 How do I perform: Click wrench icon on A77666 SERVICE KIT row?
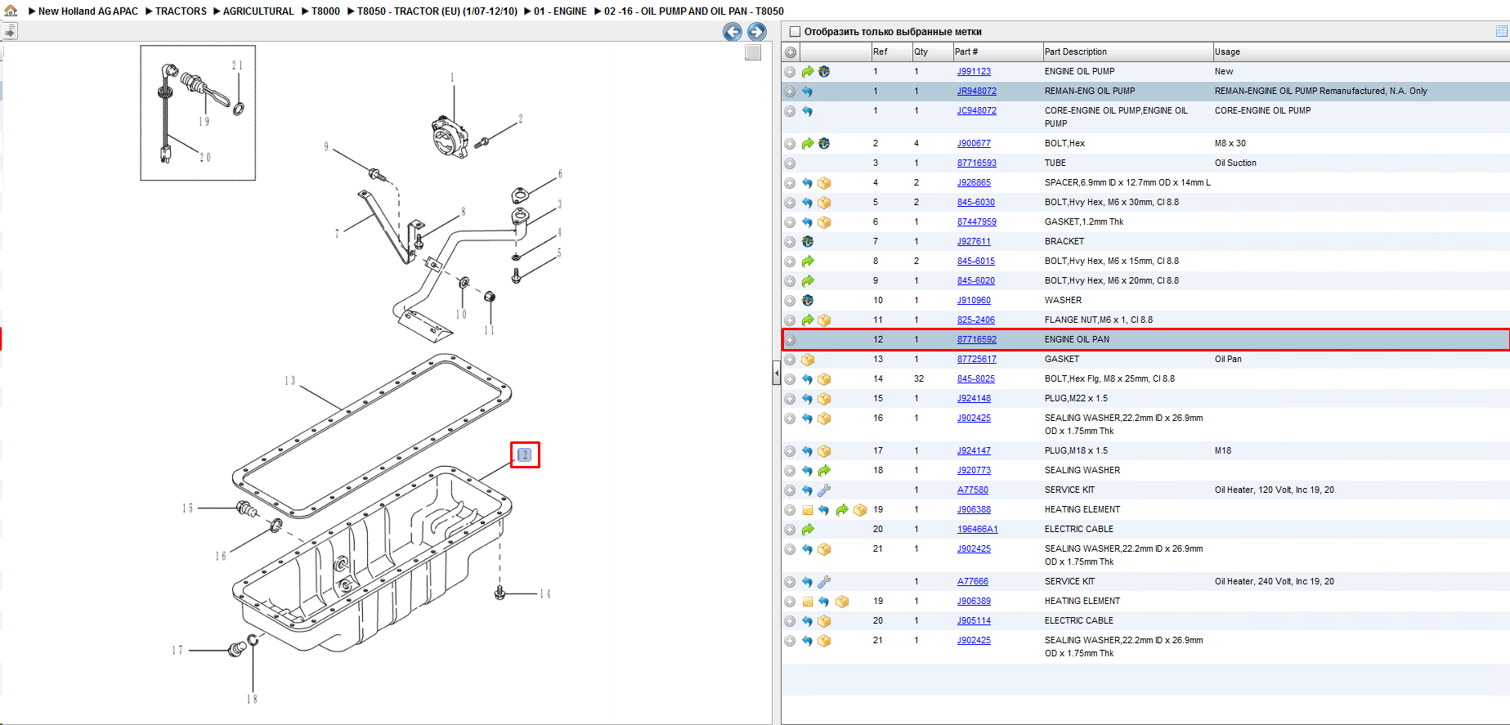(824, 582)
